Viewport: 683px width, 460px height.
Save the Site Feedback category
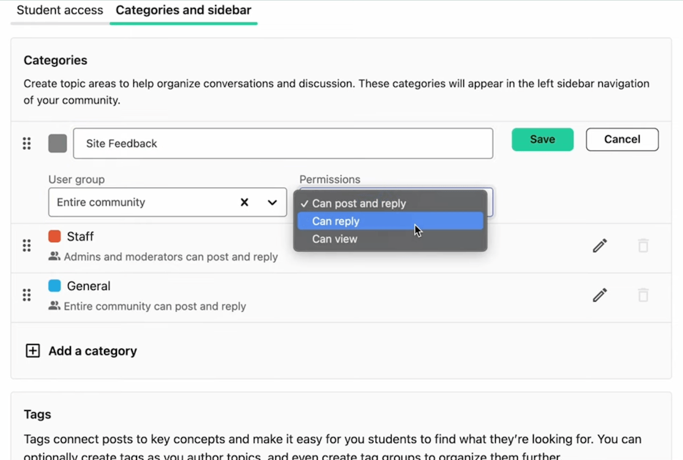tap(542, 139)
